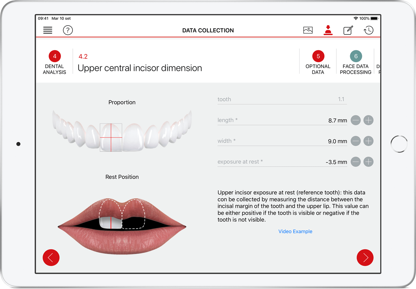This screenshot has height=289, width=416.
Task: Open the Face Data Processing step
Action: (355, 62)
